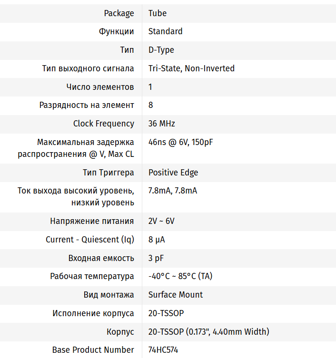Click the 46ns @ 6V, 150pF value
This screenshot has width=336, height=358.
point(180,142)
